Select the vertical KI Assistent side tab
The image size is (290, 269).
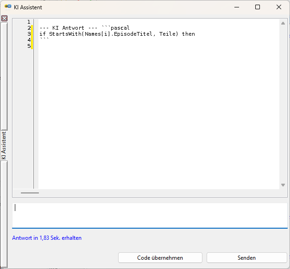coord(4,146)
